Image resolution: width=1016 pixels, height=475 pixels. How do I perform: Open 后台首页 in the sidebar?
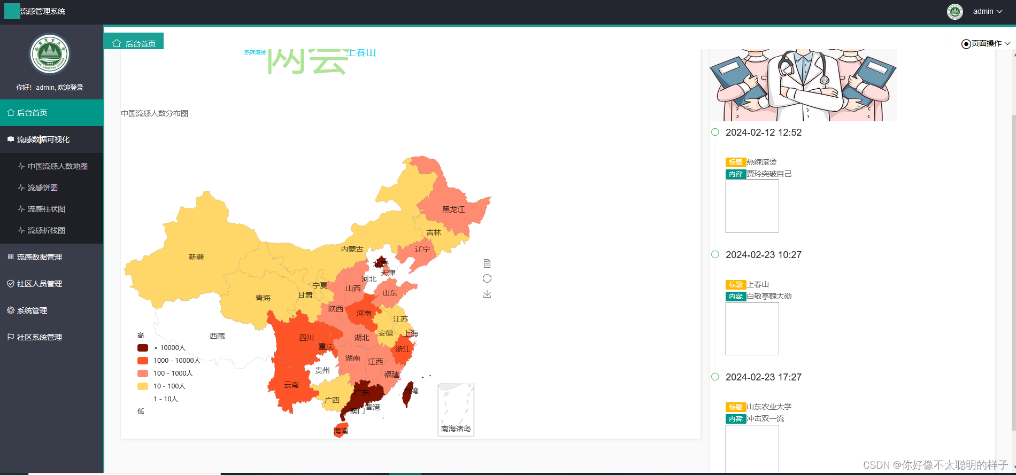coord(52,113)
